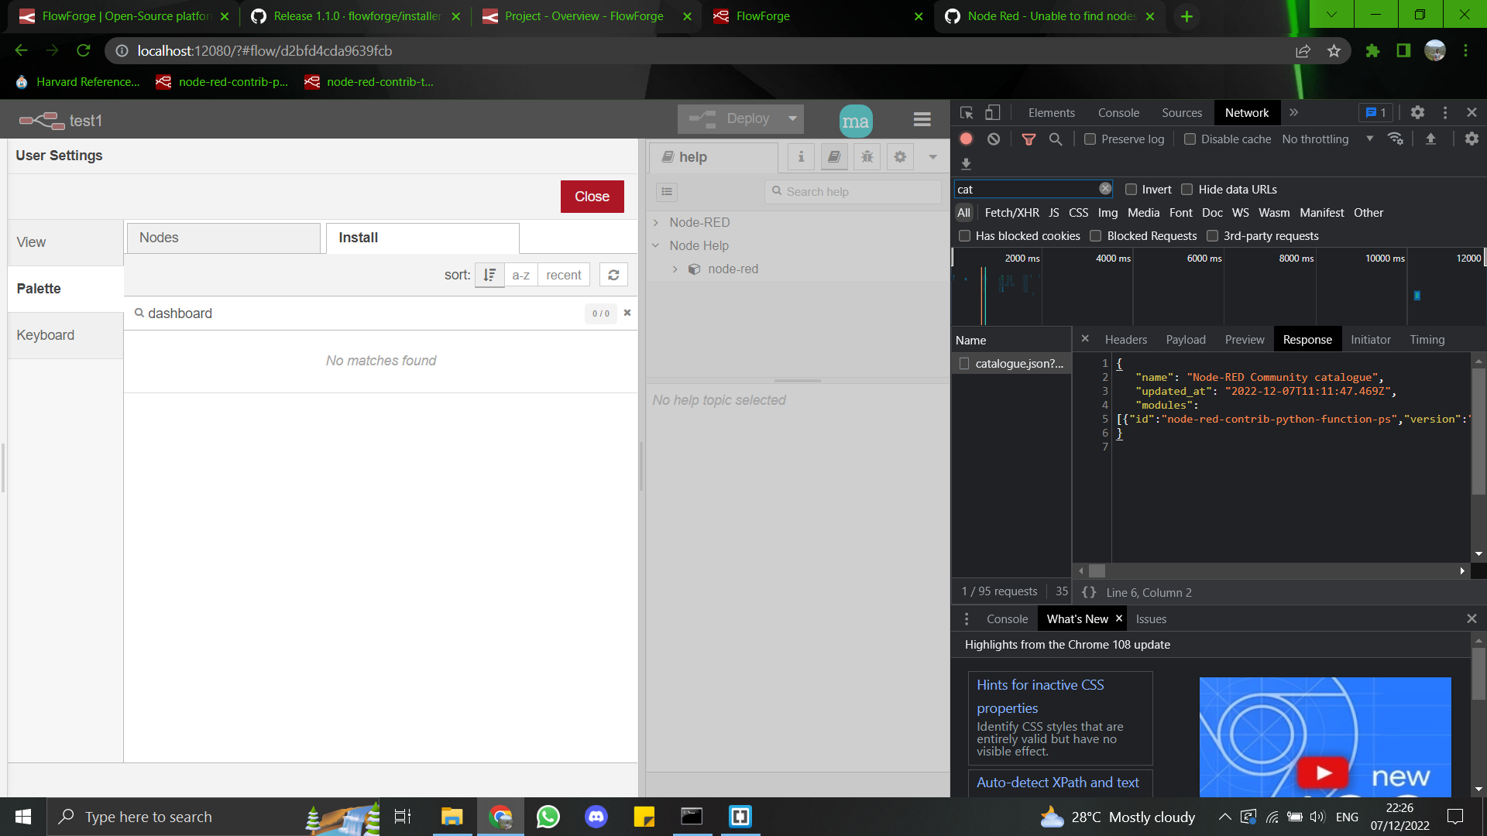Click the help book icon above the help panel
Screen dimensions: 1487x836
coord(834,156)
